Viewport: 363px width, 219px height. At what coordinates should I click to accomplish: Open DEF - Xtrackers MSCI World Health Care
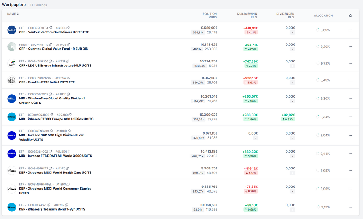(x=55, y=173)
